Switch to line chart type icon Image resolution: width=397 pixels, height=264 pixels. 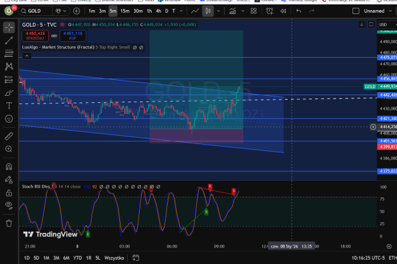point(195,11)
